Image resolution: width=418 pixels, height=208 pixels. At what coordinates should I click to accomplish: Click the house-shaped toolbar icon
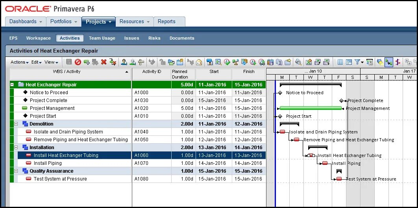coord(199,62)
